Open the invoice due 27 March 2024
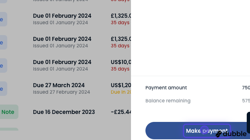The width and height of the screenshot is (250, 140). [x=59, y=85]
